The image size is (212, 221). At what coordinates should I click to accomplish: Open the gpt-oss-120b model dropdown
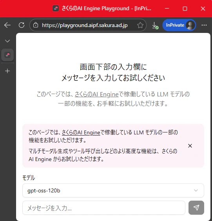[x=113, y=190]
